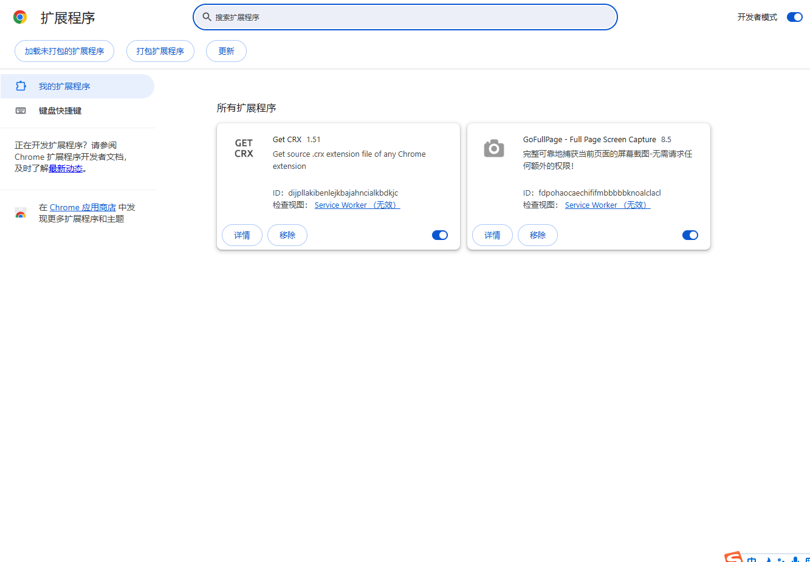
Task: Focus the 搜索扩展程序 search field
Action: point(413,17)
